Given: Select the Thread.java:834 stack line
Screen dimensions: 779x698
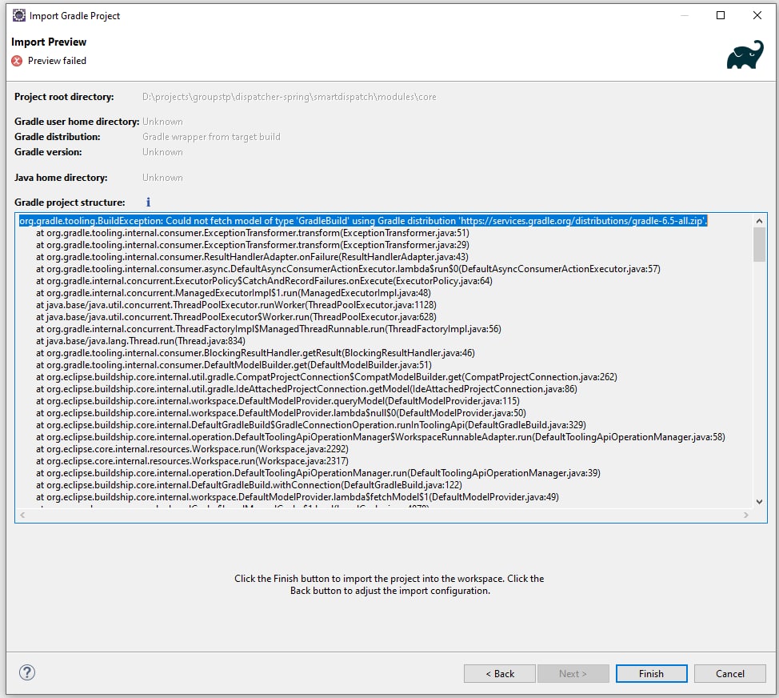Looking at the screenshot, I should [141, 340].
